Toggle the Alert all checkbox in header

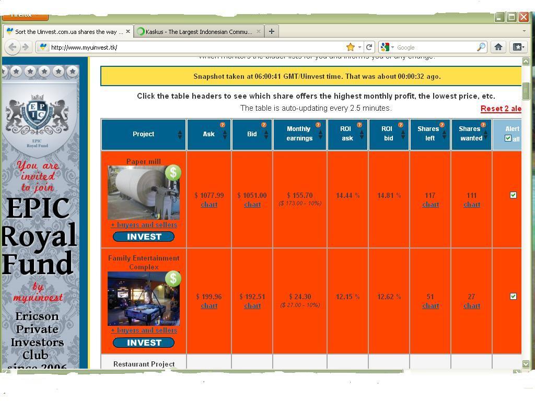point(508,138)
